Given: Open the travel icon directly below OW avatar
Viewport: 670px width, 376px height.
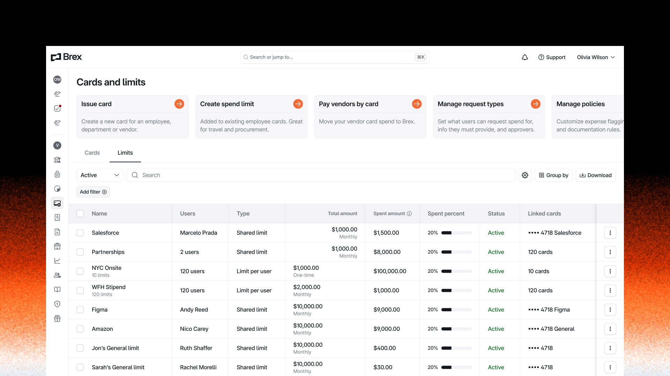Looking at the screenshot, I should [57, 94].
